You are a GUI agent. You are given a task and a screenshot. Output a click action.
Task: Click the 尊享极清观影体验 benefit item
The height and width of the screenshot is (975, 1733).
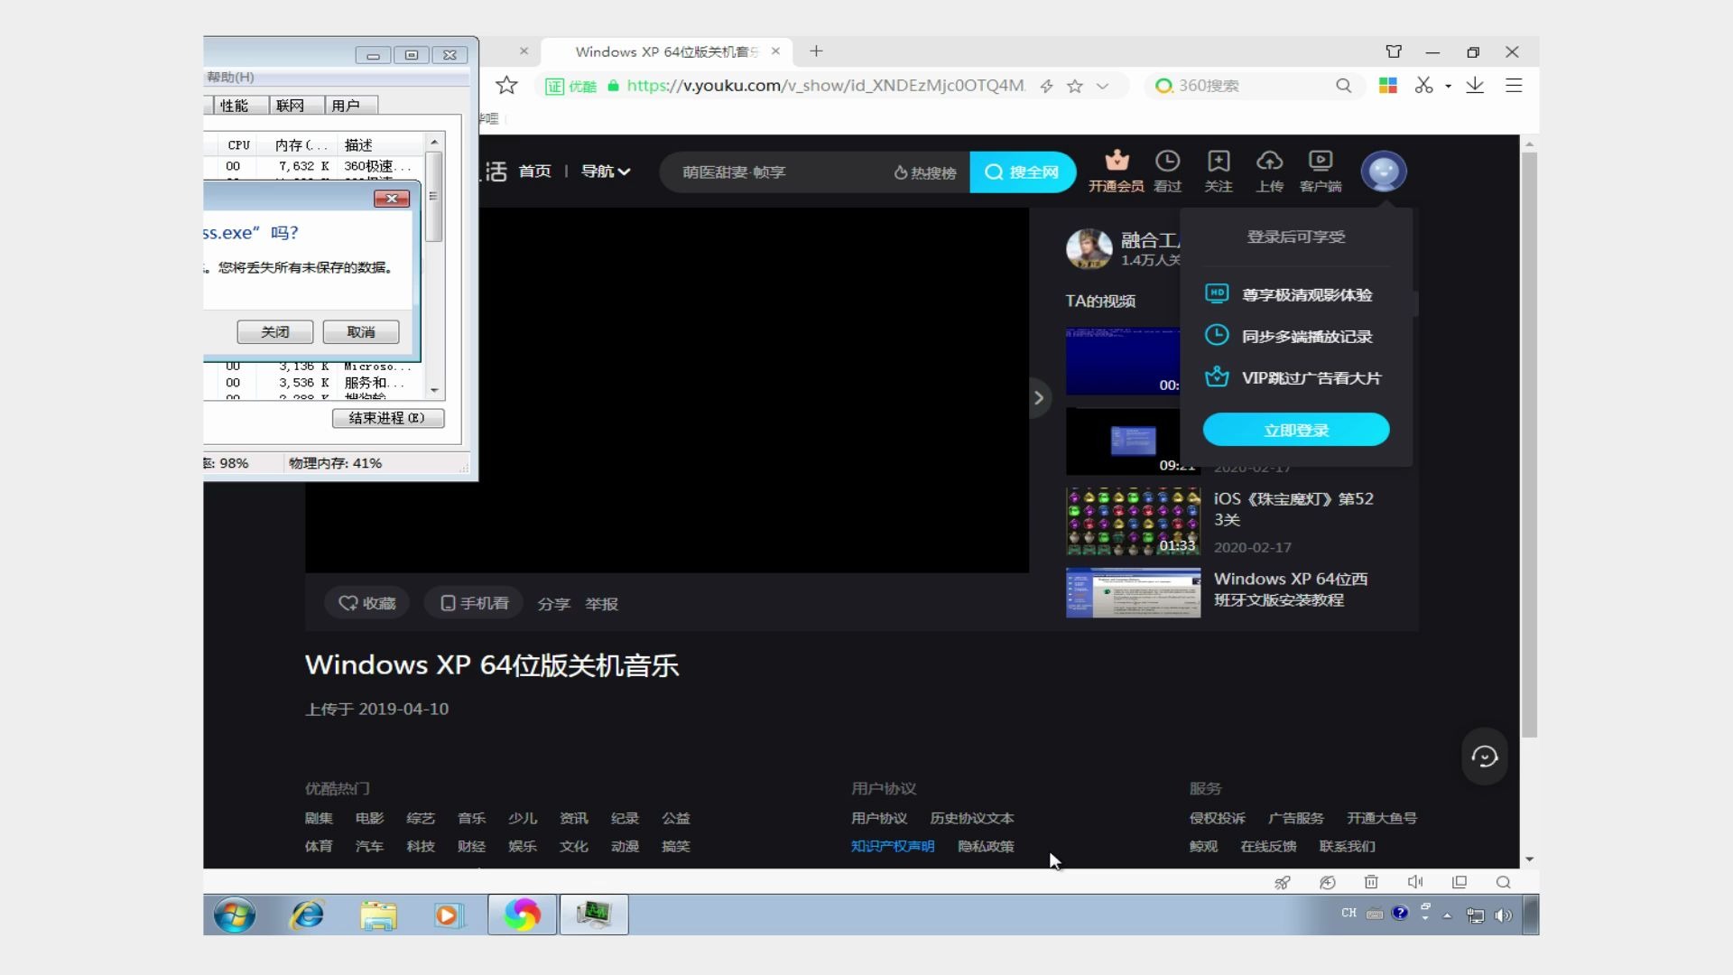1289,294
